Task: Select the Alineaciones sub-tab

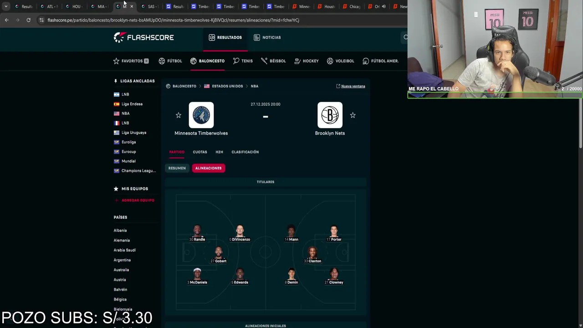Action: point(208,168)
